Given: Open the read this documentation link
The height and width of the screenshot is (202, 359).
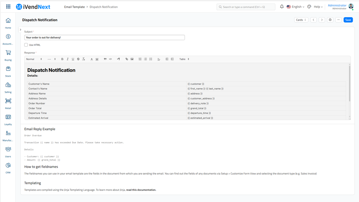Looking at the screenshot, I should pyautogui.click(x=141, y=190).
